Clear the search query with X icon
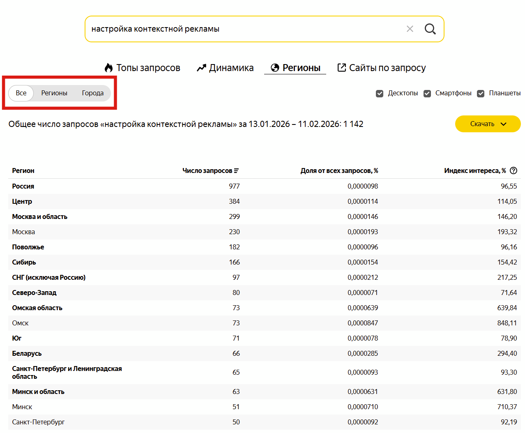525x433 pixels. tap(410, 29)
